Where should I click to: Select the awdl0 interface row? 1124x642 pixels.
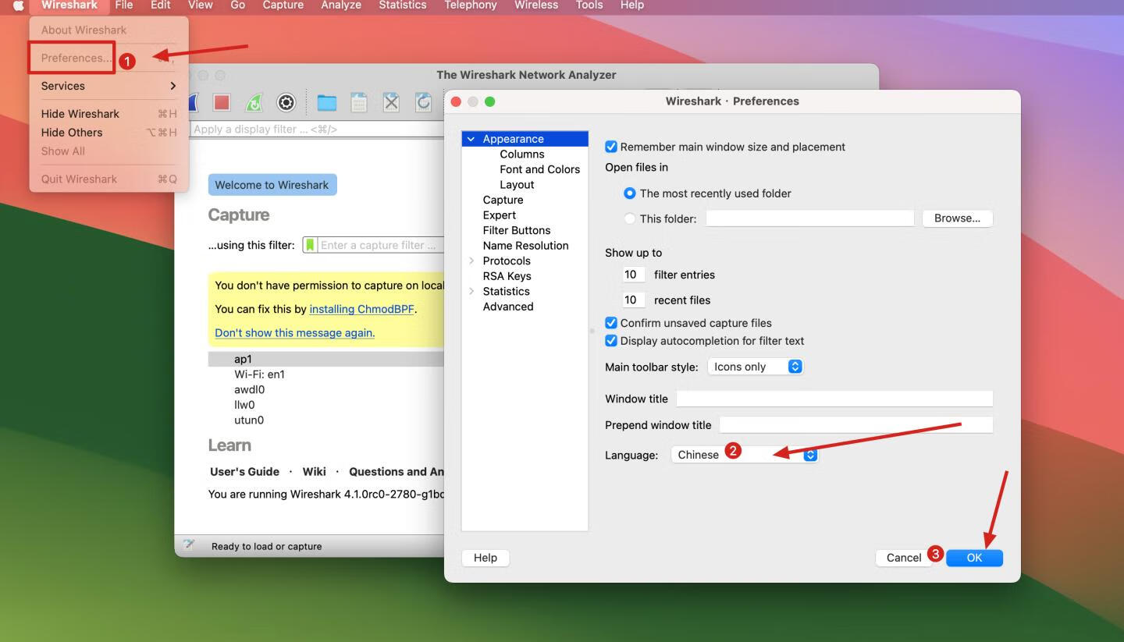tap(326, 390)
